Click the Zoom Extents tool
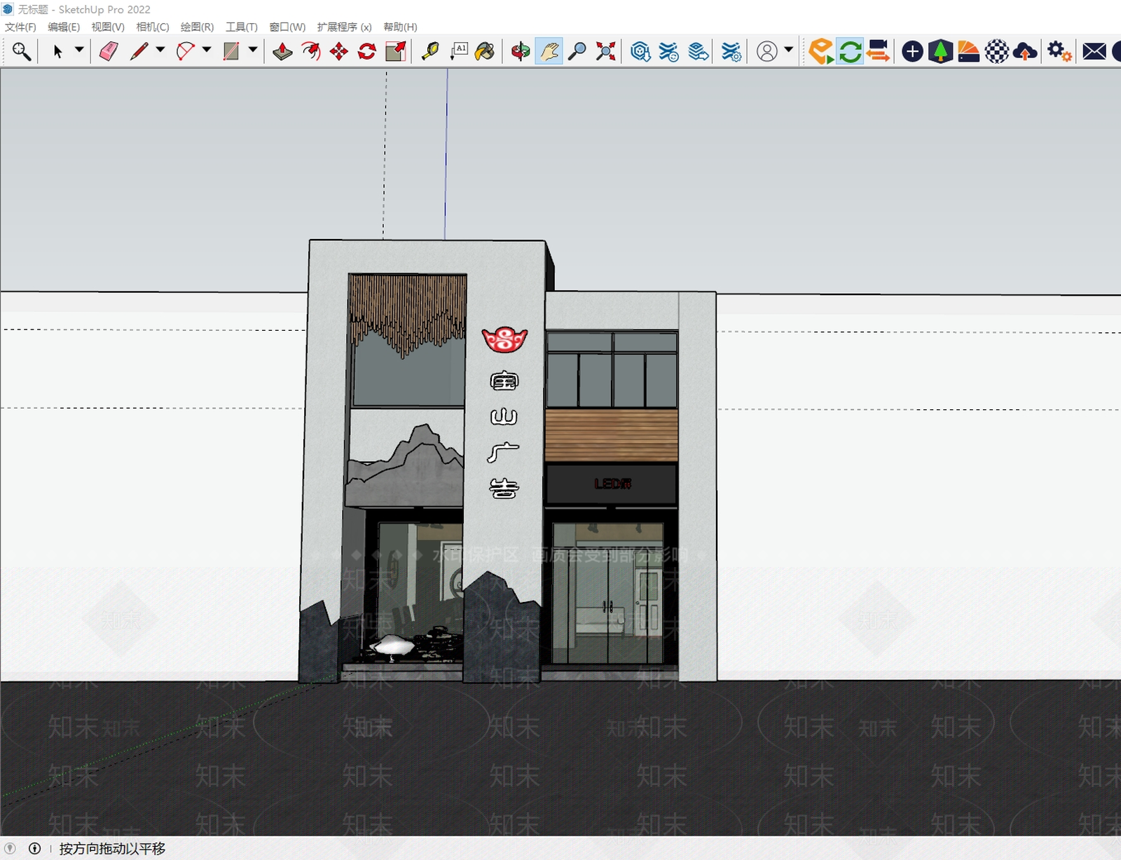This screenshot has height=860, width=1121. pyautogui.click(x=605, y=51)
